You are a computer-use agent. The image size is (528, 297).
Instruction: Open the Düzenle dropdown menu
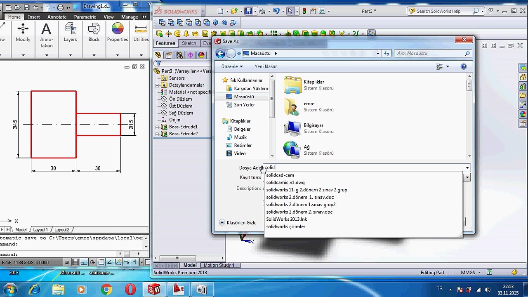(x=232, y=66)
